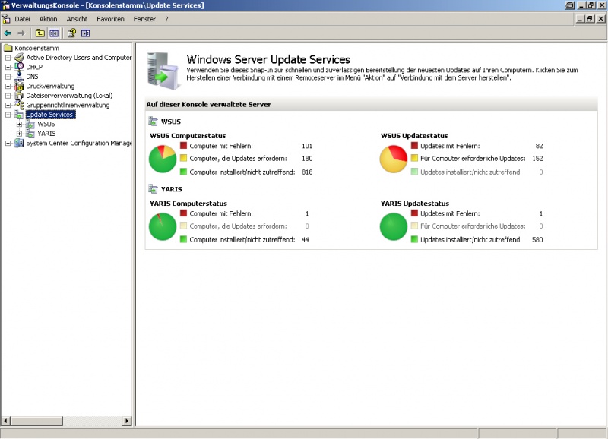The width and height of the screenshot is (608, 439).
Task: Click yellow swatch for WSUS Computer, die Updates erfordern
Action: click(183, 158)
